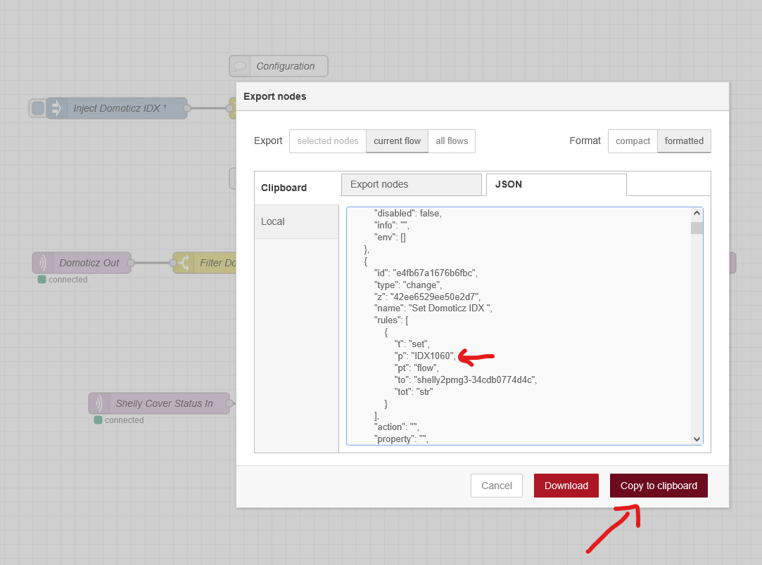Select the Local destination
The image size is (762, 565).
(x=296, y=221)
